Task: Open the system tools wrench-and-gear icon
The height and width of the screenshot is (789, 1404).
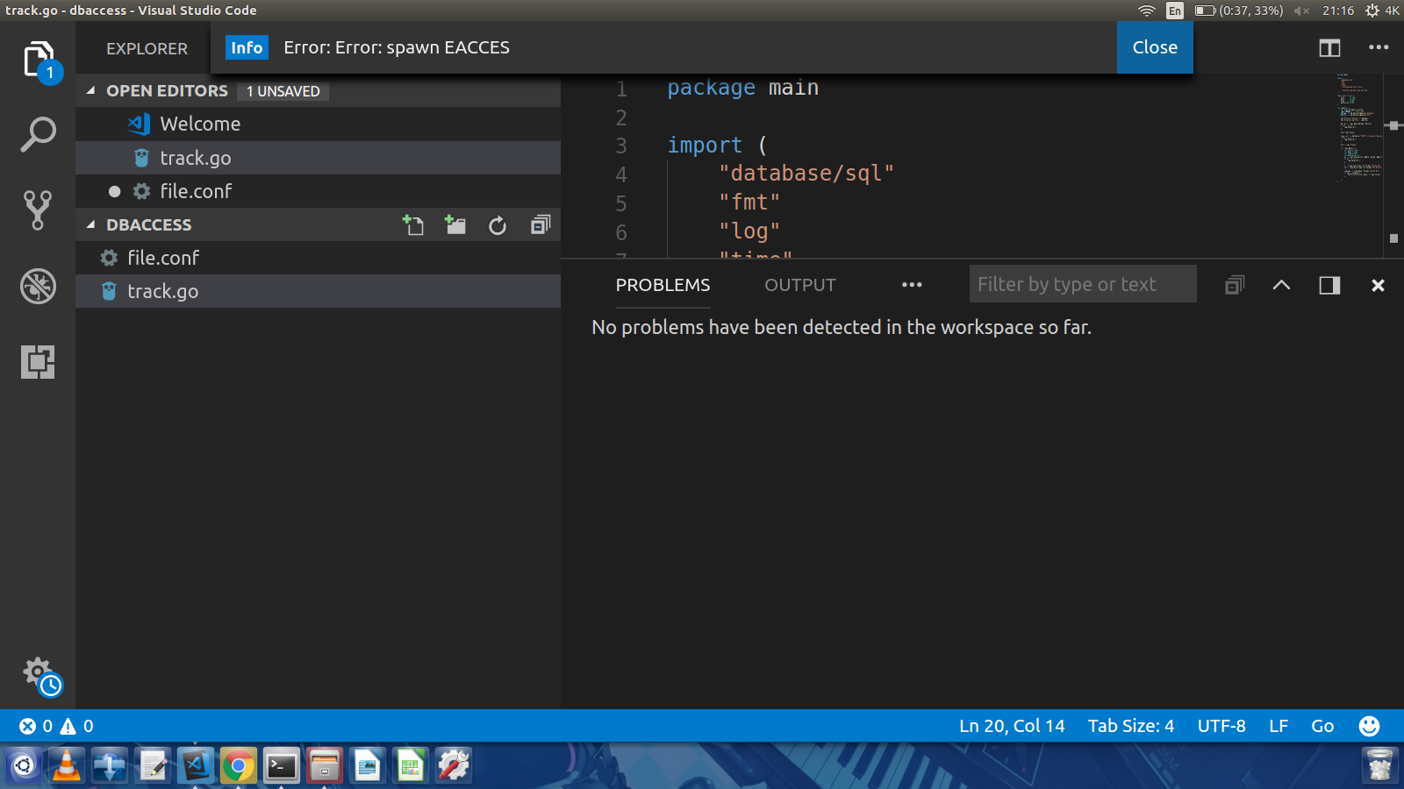Action: pyautogui.click(x=454, y=766)
